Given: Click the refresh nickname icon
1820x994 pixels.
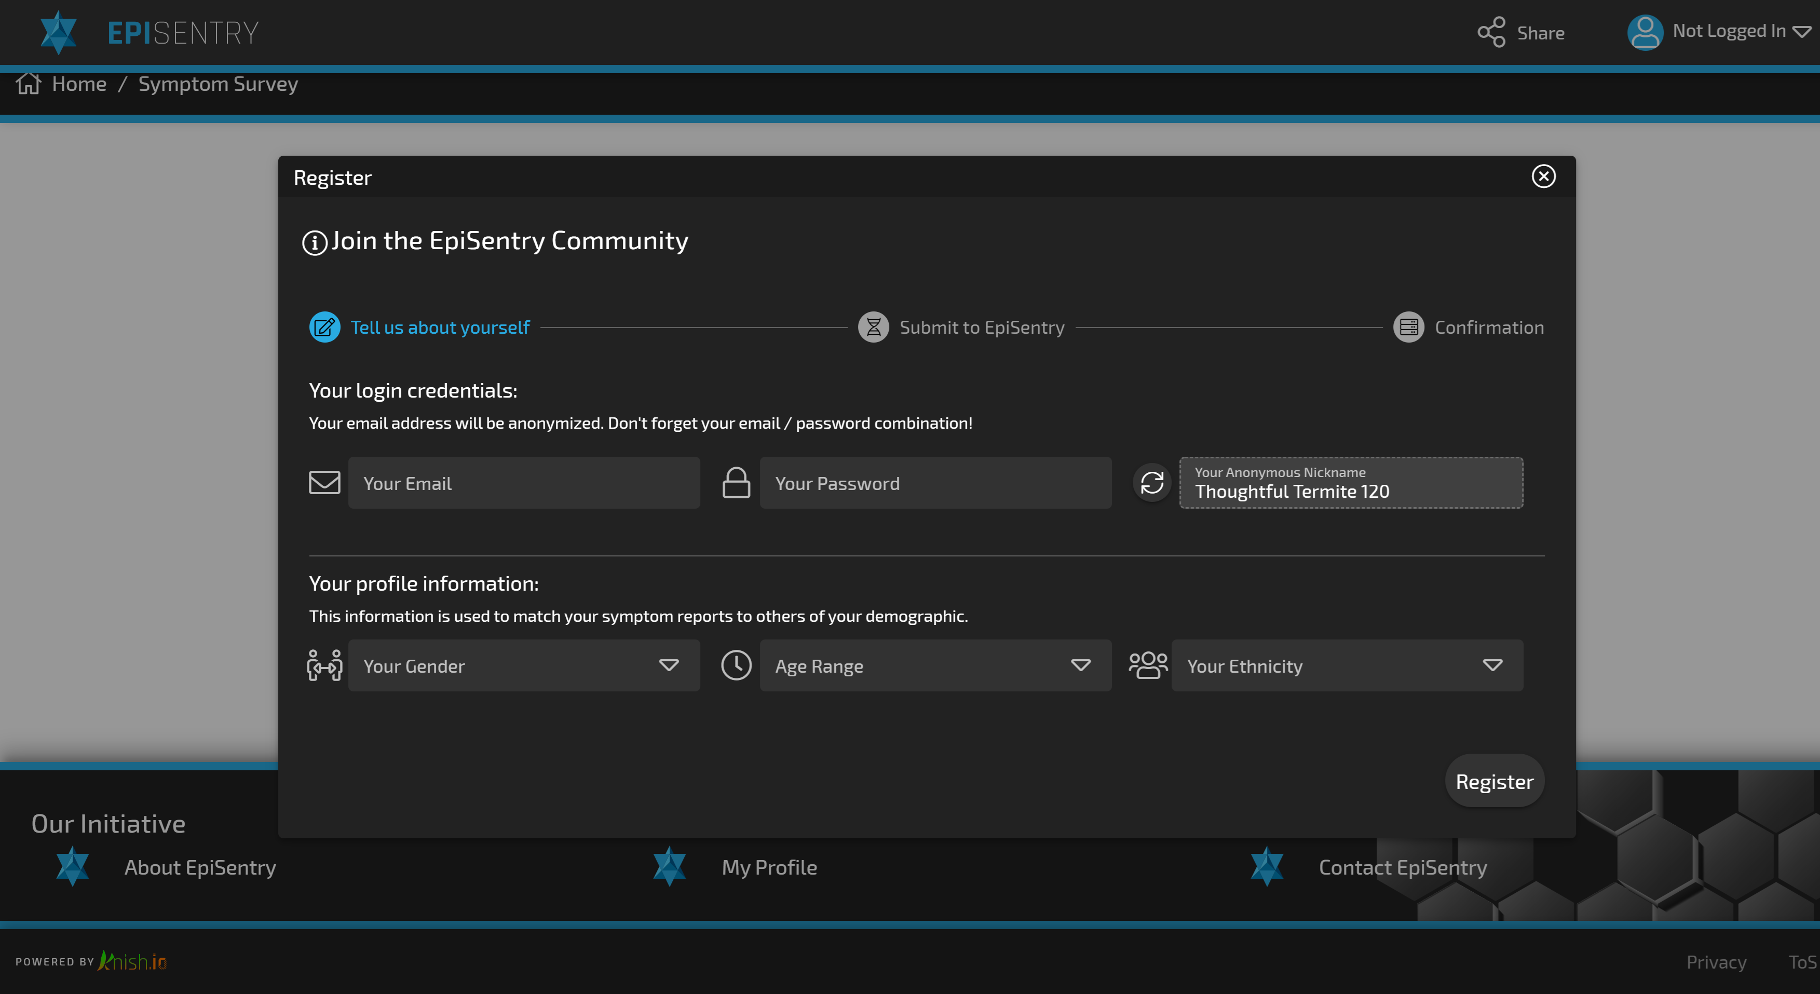Looking at the screenshot, I should [x=1151, y=483].
